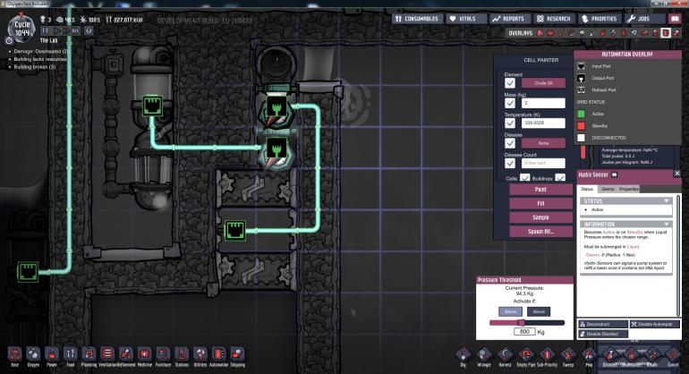Open the Power build category

(51, 354)
